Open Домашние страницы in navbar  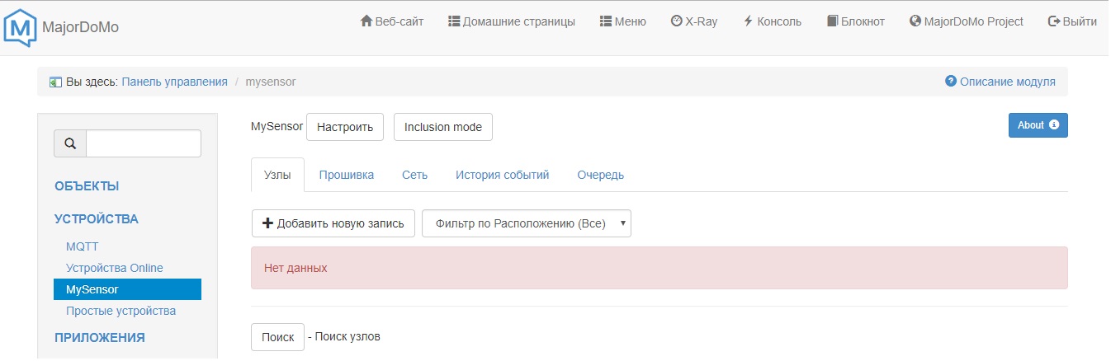pos(511,21)
